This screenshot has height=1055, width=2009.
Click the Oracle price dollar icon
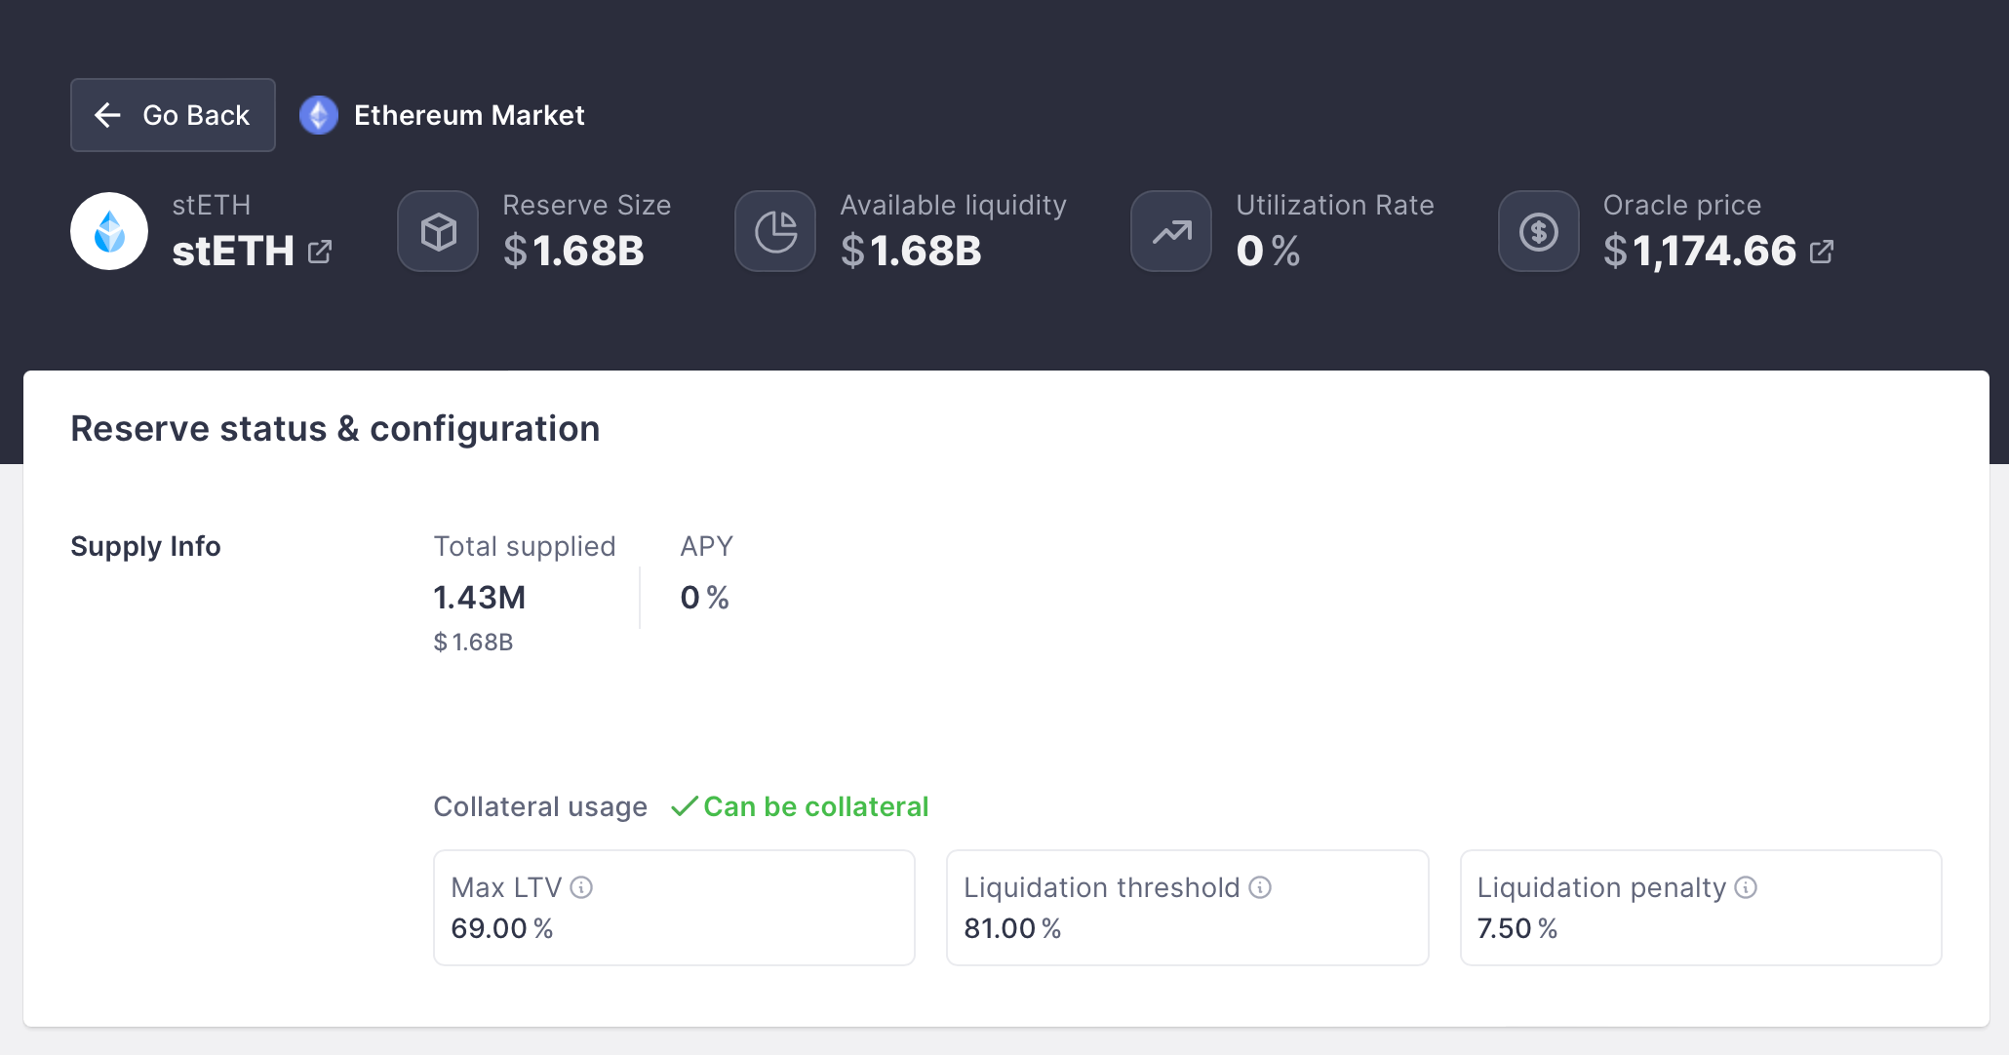1539,231
